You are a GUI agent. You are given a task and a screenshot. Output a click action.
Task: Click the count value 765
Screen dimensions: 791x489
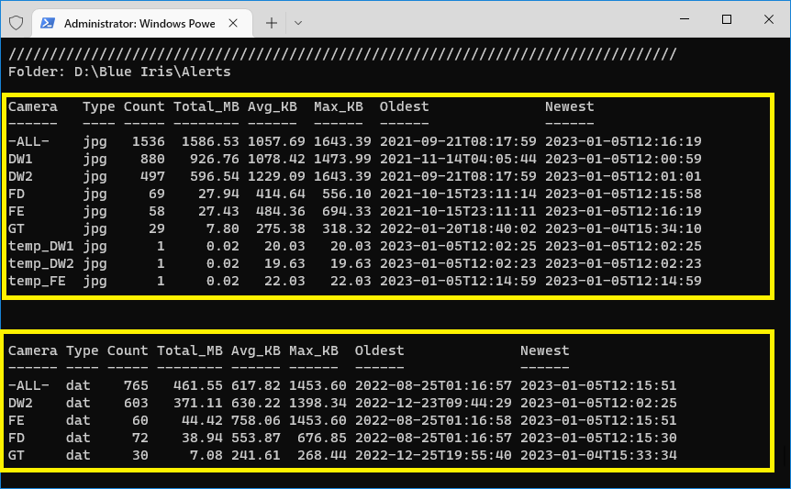pyautogui.click(x=136, y=385)
